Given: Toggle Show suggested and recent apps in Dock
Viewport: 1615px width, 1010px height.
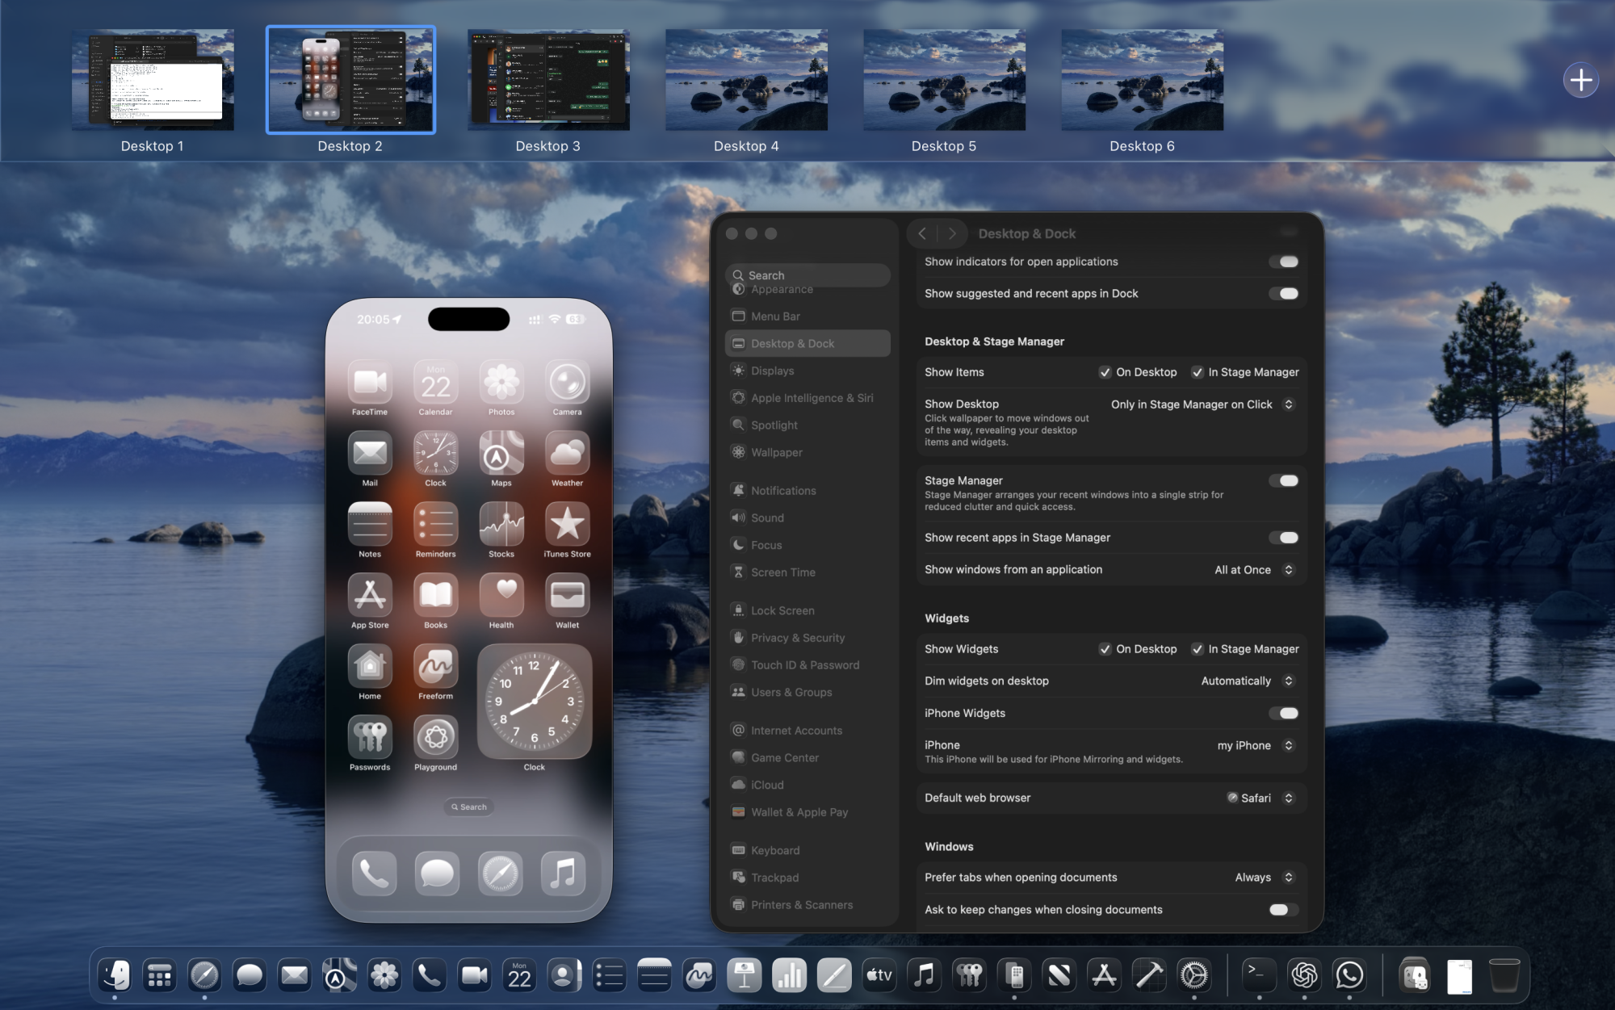Looking at the screenshot, I should (x=1284, y=294).
